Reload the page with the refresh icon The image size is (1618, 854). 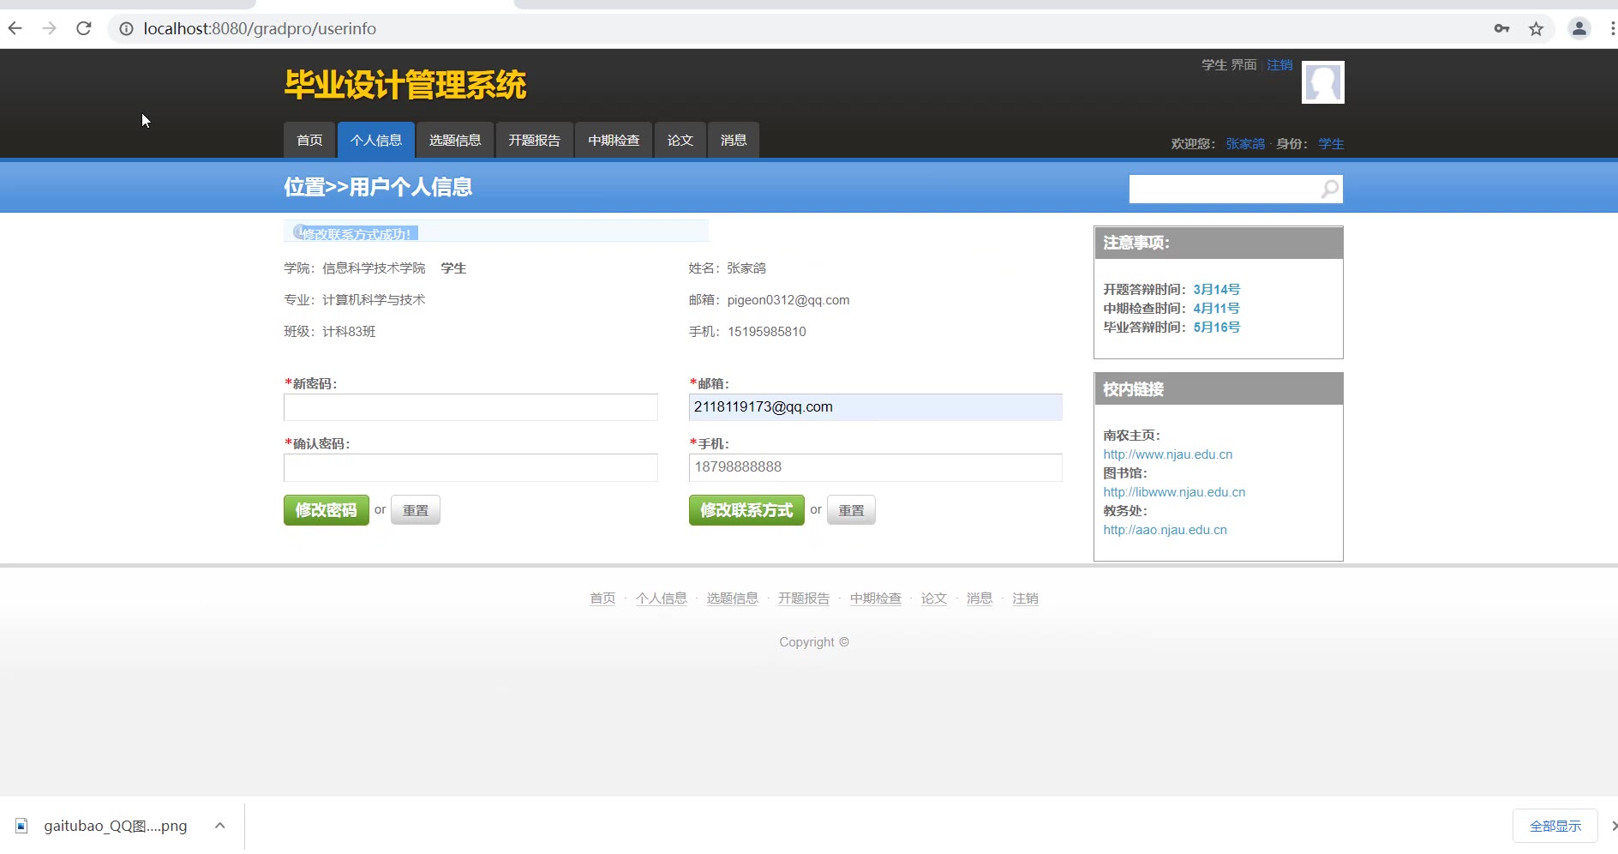84,28
